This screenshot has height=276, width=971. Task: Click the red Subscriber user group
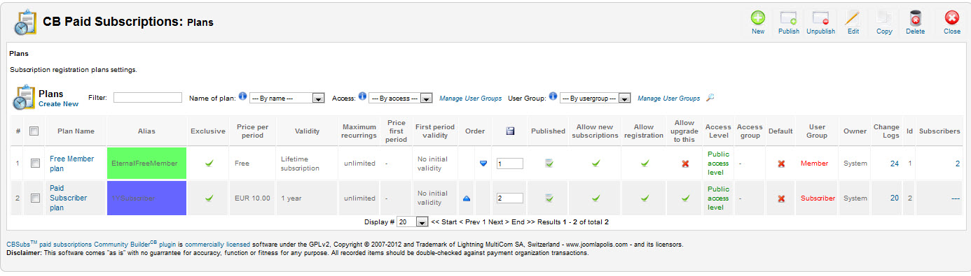818,198
